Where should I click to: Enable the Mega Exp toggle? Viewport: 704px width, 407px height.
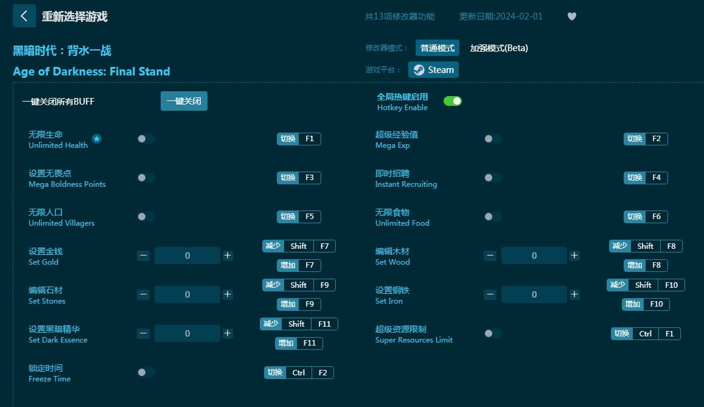pos(493,139)
